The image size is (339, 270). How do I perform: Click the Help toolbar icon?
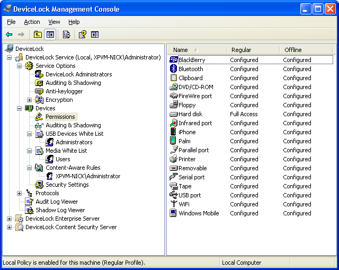pos(82,34)
